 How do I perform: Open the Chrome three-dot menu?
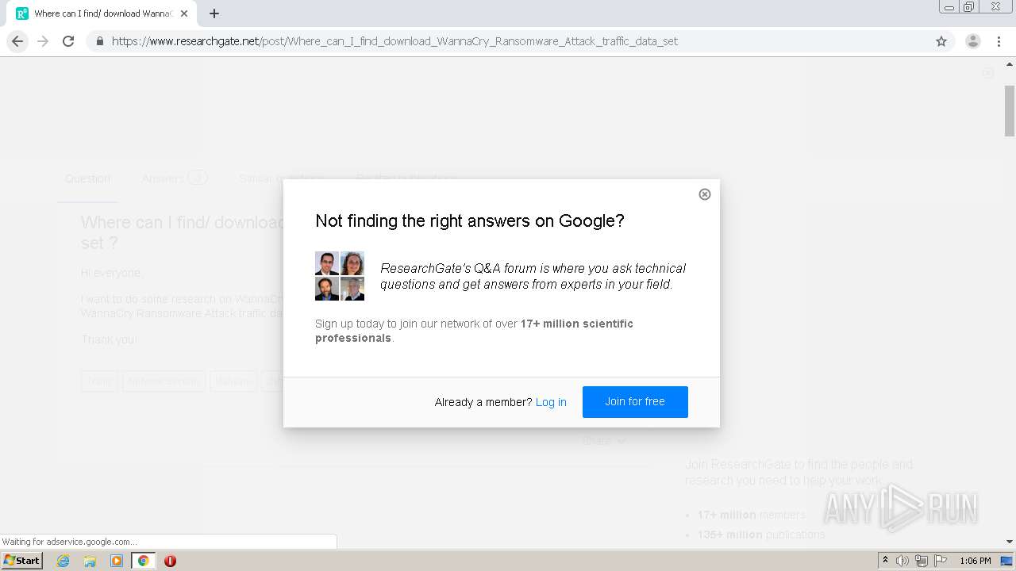coord(998,41)
